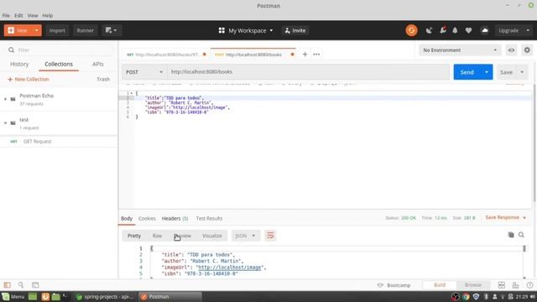This screenshot has height=302, width=537.
Task: Open the Firefox launcher in taskbar
Action: (45, 296)
